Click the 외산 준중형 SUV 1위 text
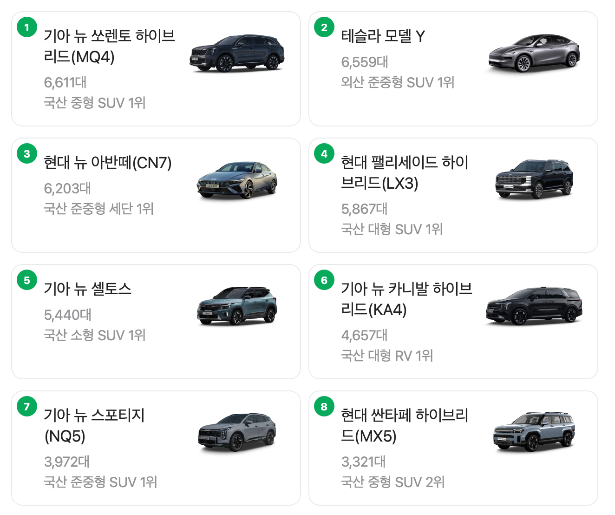The image size is (615, 515). [x=397, y=83]
